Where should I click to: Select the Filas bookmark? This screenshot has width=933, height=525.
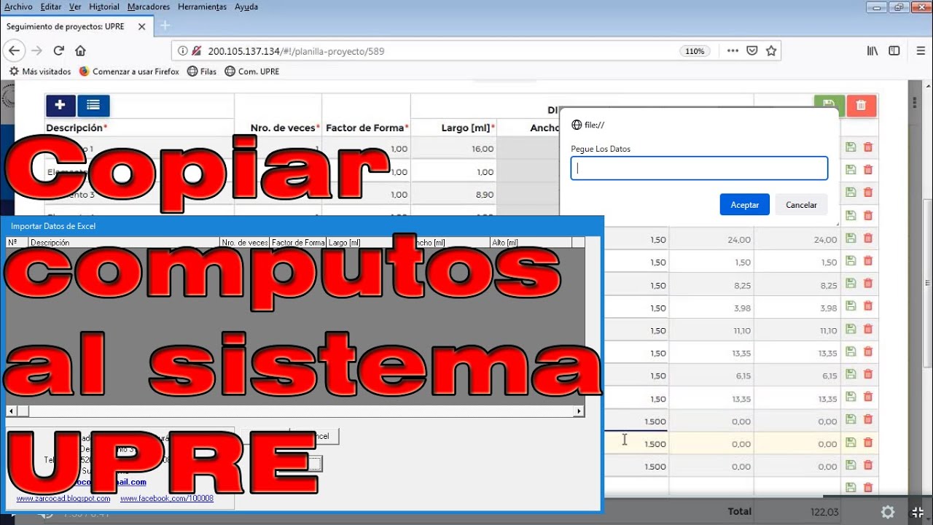(202, 71)
